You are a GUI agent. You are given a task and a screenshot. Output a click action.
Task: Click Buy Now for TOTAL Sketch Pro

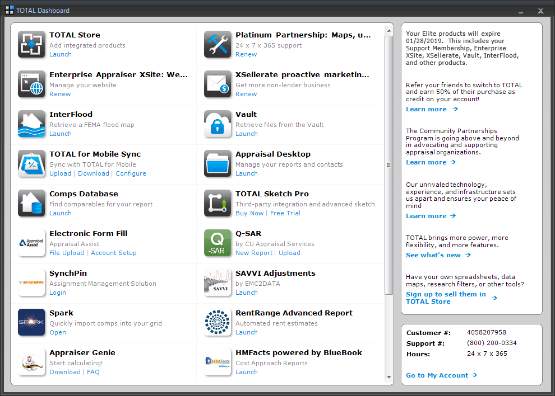[x=249, y=213]
